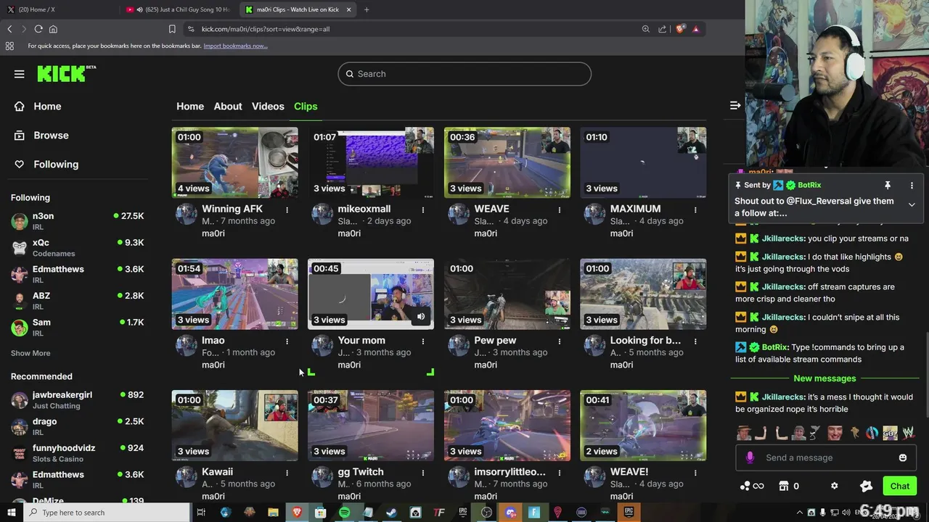Open the WEAVE! clip title

tap(629, 471)
